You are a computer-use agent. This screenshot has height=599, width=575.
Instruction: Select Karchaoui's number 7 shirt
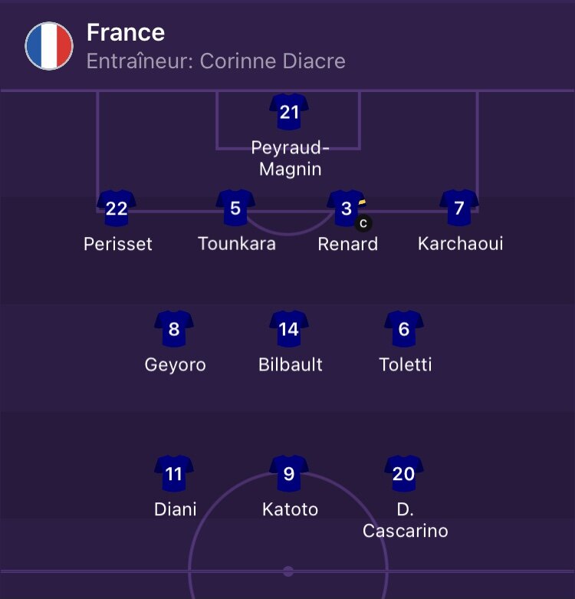click(x=459, y=209)
